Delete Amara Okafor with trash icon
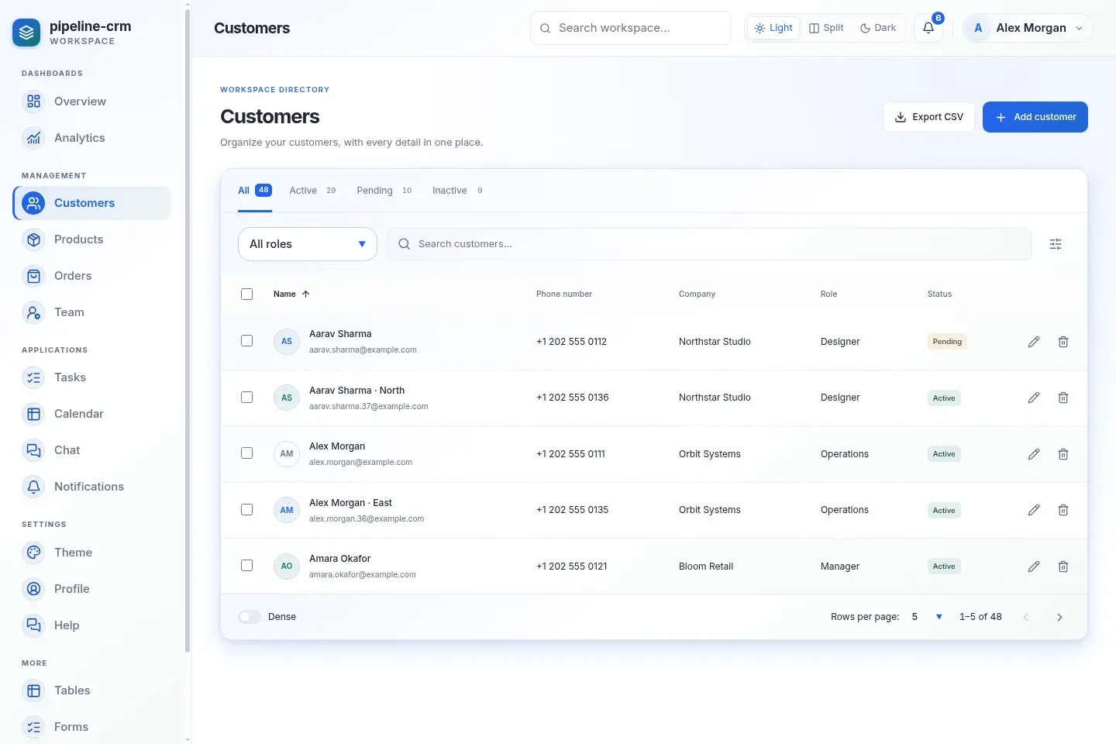 tap(1063, 567)
